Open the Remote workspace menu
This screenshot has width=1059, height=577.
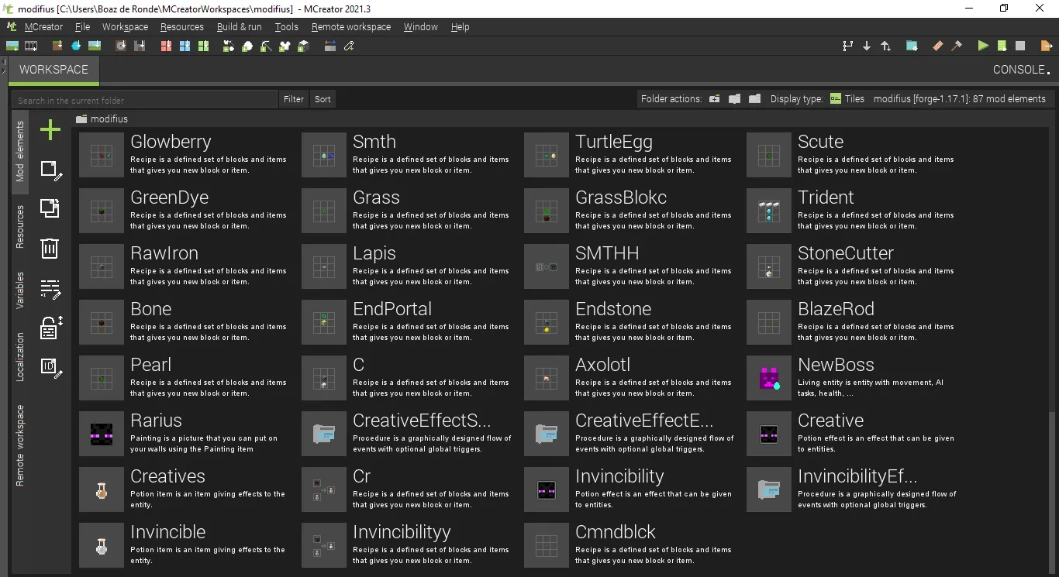(351, 26)
